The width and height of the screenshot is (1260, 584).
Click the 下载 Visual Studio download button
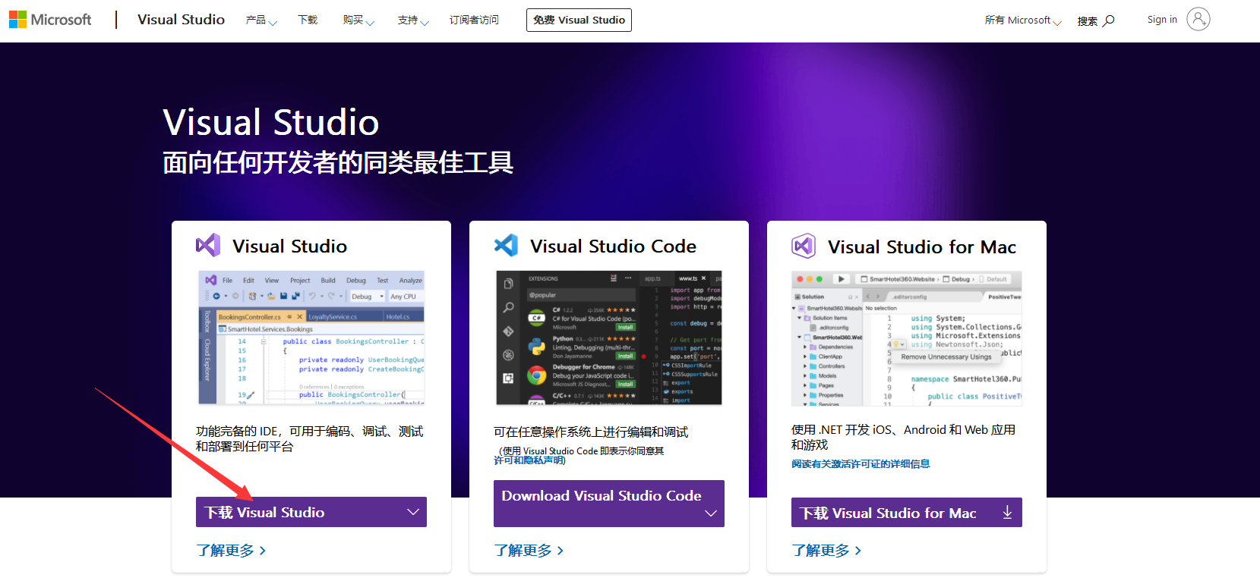(311, 512)
